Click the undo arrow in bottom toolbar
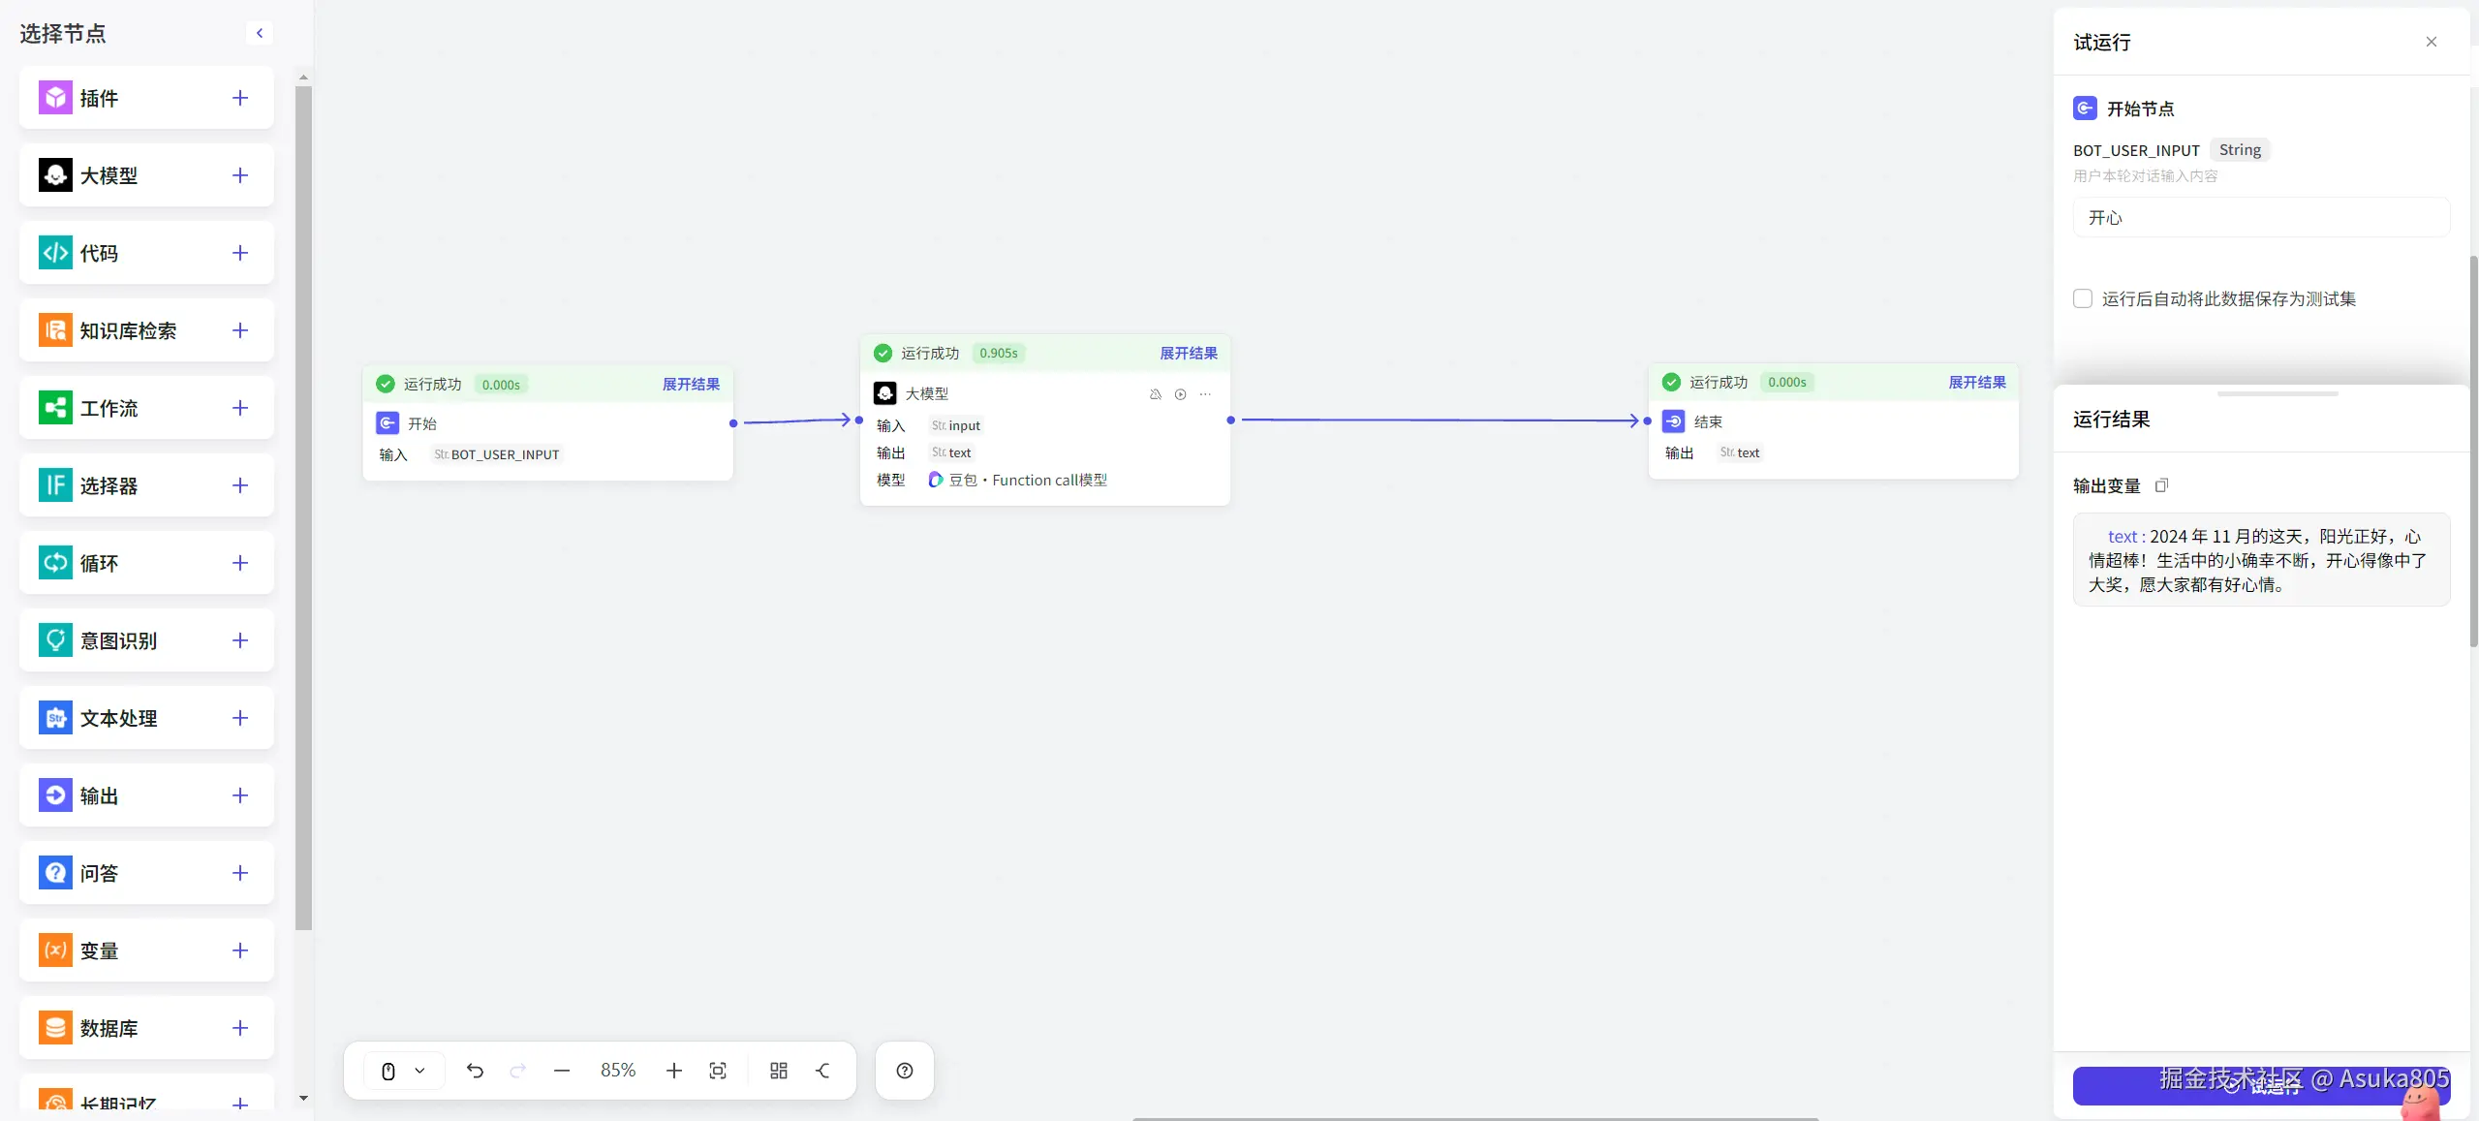The width and height of the screenshot is (2479, 1121). (x=475, y=1071)
